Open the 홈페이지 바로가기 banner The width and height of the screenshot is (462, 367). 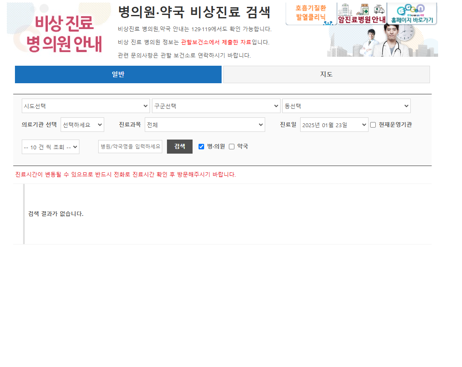point(412,13)
